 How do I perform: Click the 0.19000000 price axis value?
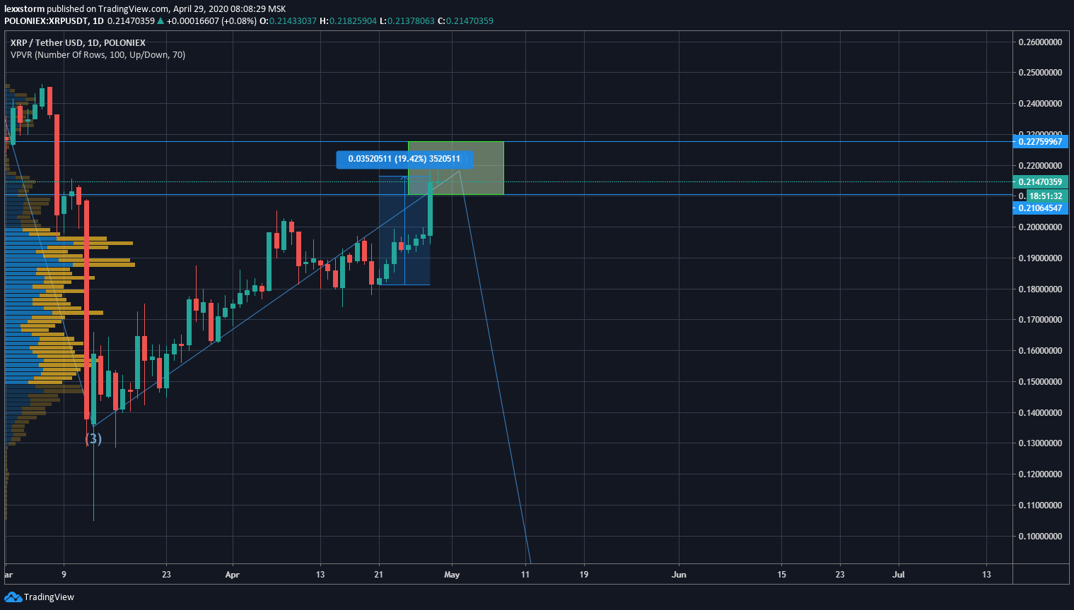[x=1040, y=258]
